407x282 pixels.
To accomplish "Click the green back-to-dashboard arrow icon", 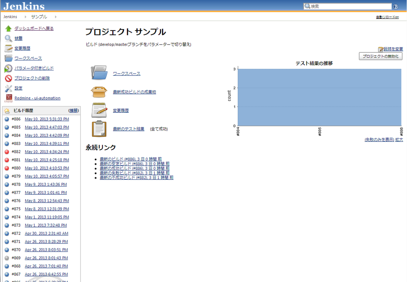I will pyautogui.click(x=7, y=28).
